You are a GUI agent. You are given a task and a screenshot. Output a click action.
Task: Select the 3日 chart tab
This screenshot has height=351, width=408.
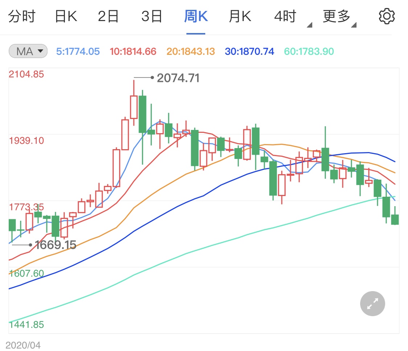click(152, 17)
